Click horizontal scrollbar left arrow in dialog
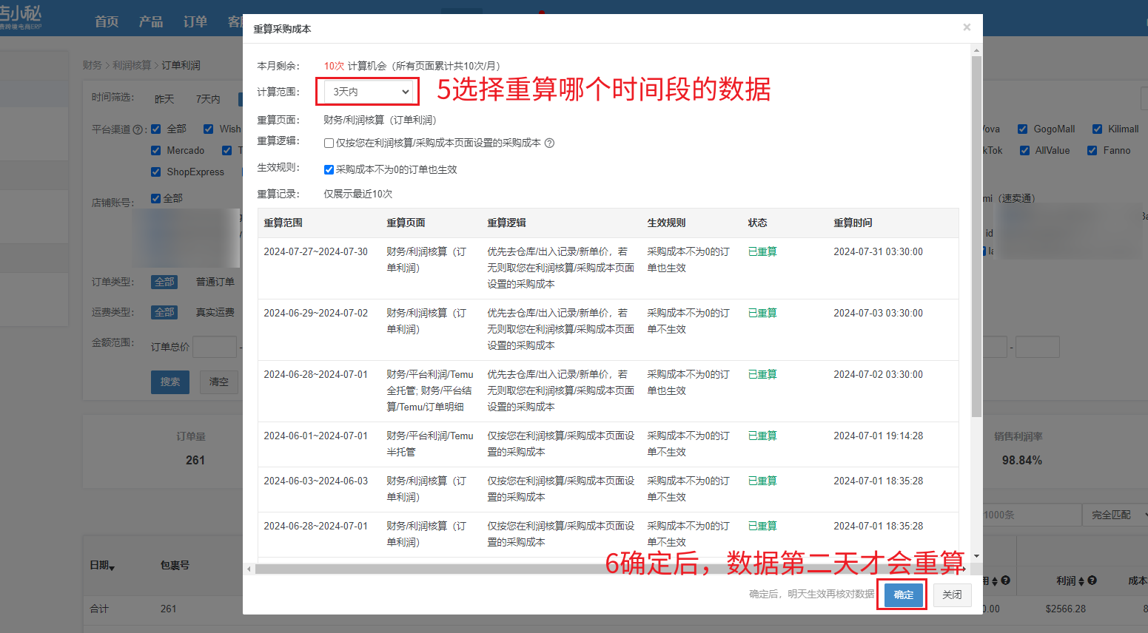 point(249,569)
